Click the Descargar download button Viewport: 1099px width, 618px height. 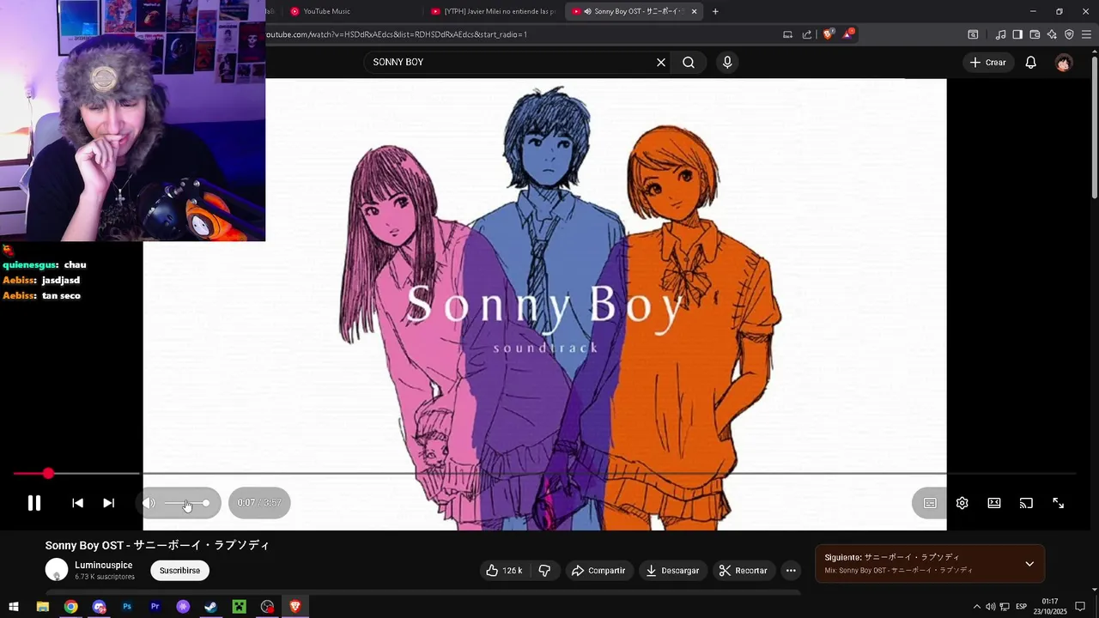click(672, 571)
